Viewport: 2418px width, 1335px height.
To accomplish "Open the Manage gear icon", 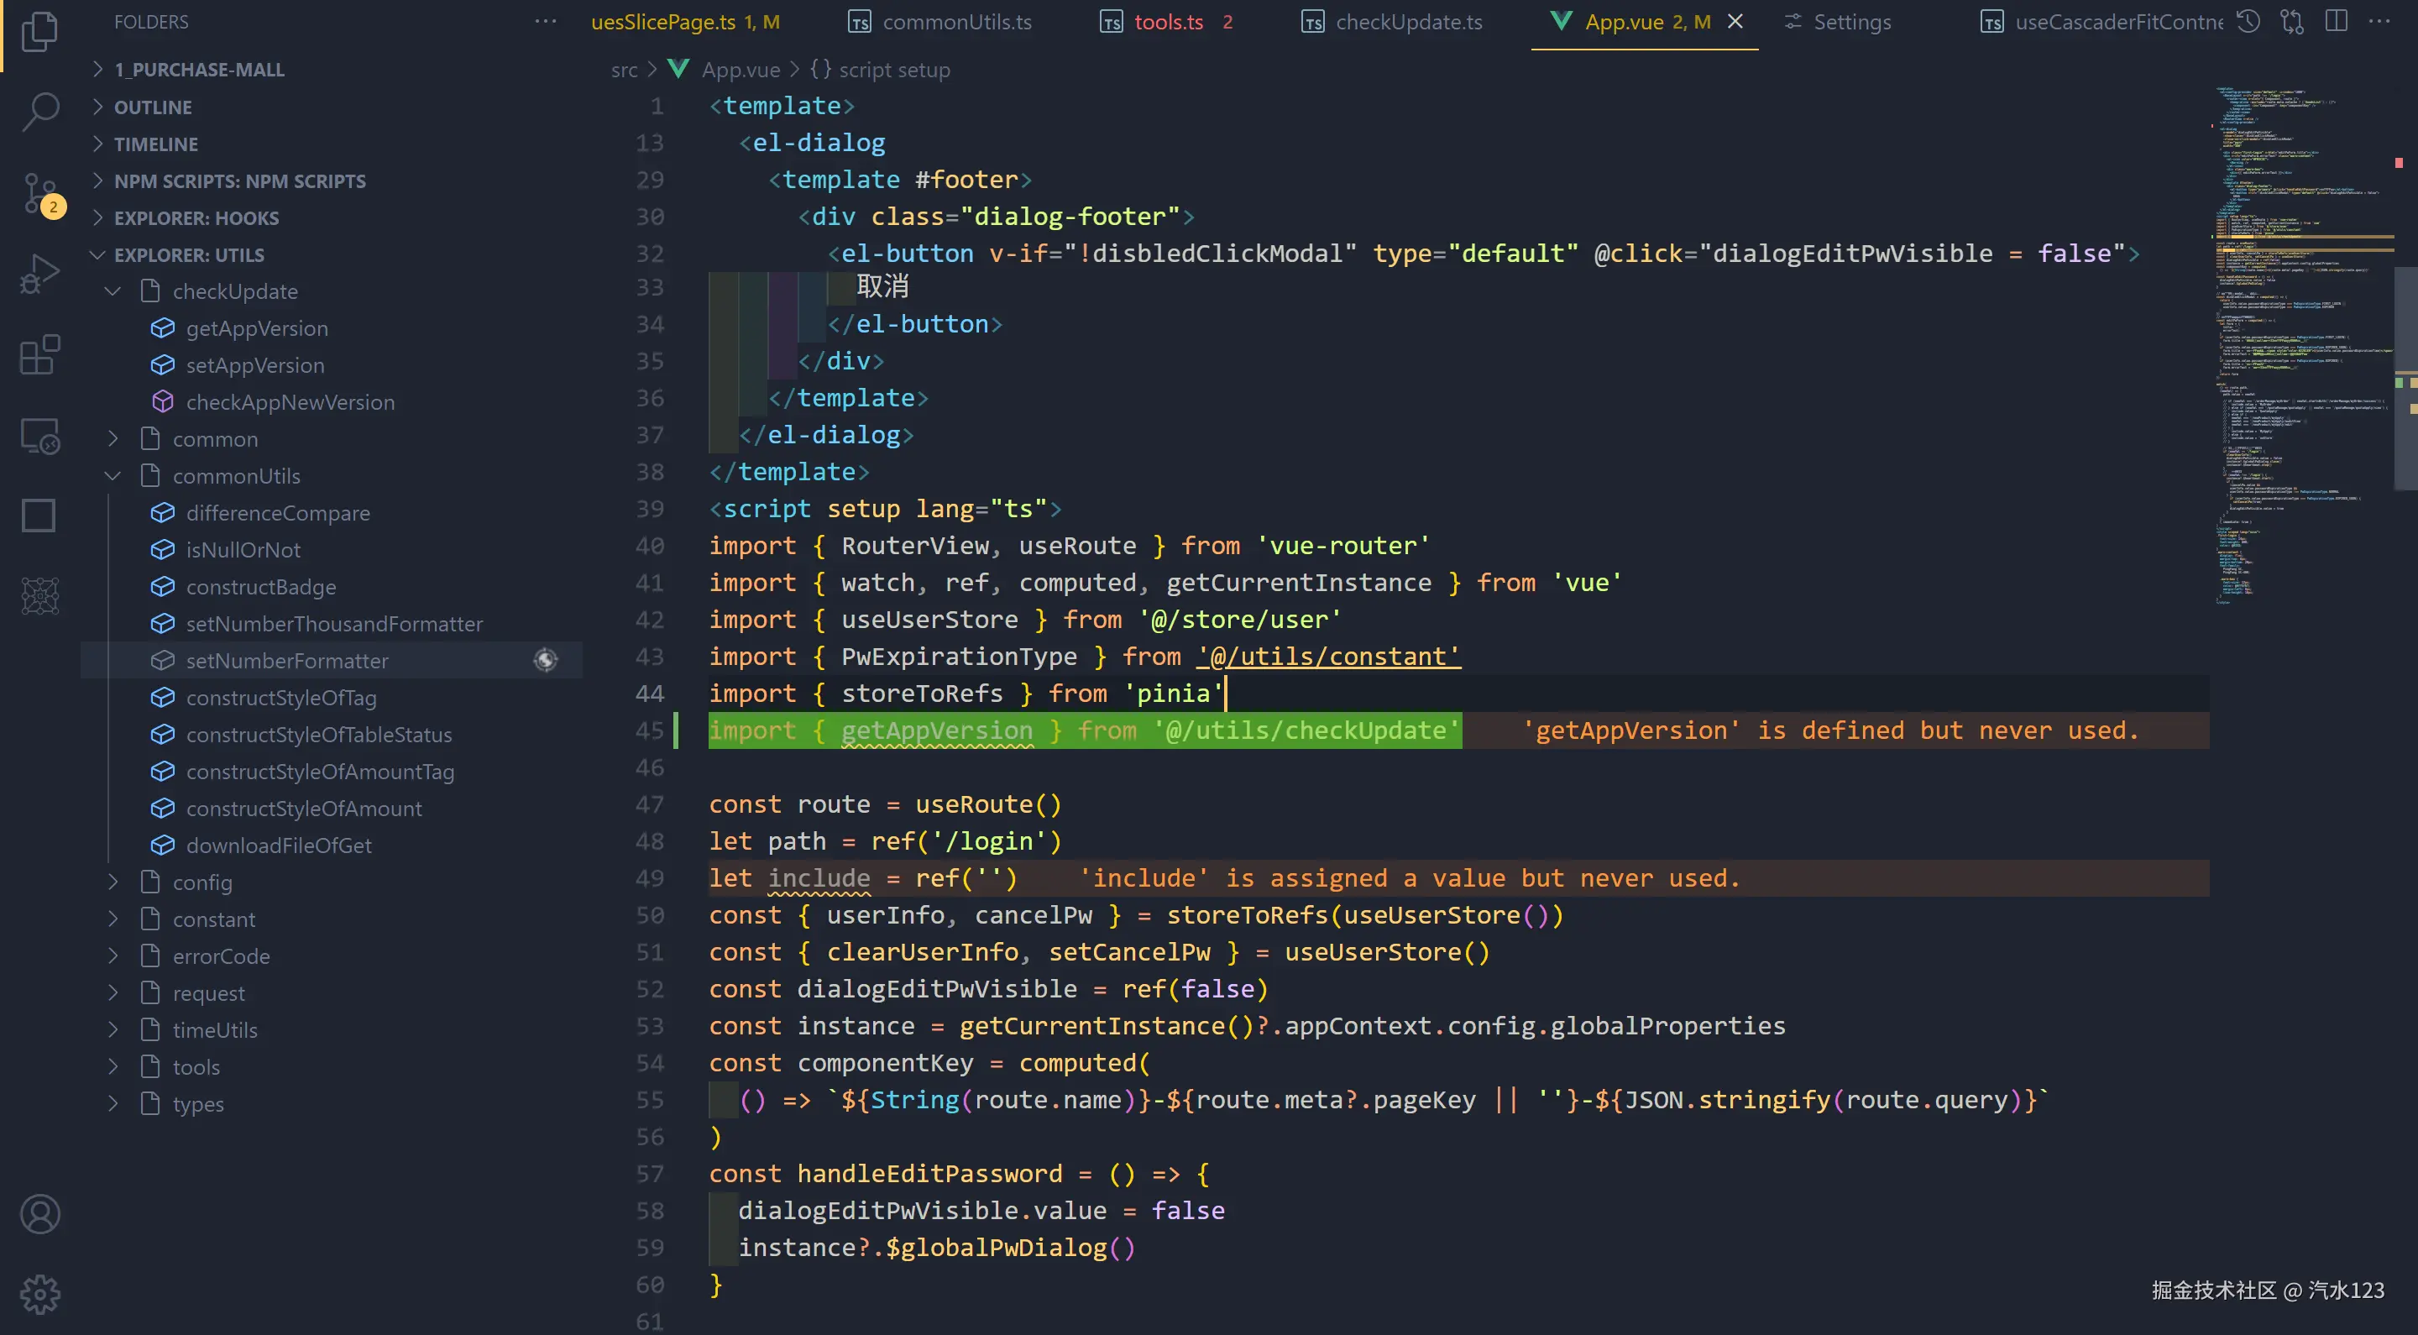I will 39,1295.
